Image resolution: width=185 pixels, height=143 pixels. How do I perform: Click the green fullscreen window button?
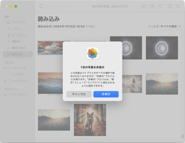point(16,6)
